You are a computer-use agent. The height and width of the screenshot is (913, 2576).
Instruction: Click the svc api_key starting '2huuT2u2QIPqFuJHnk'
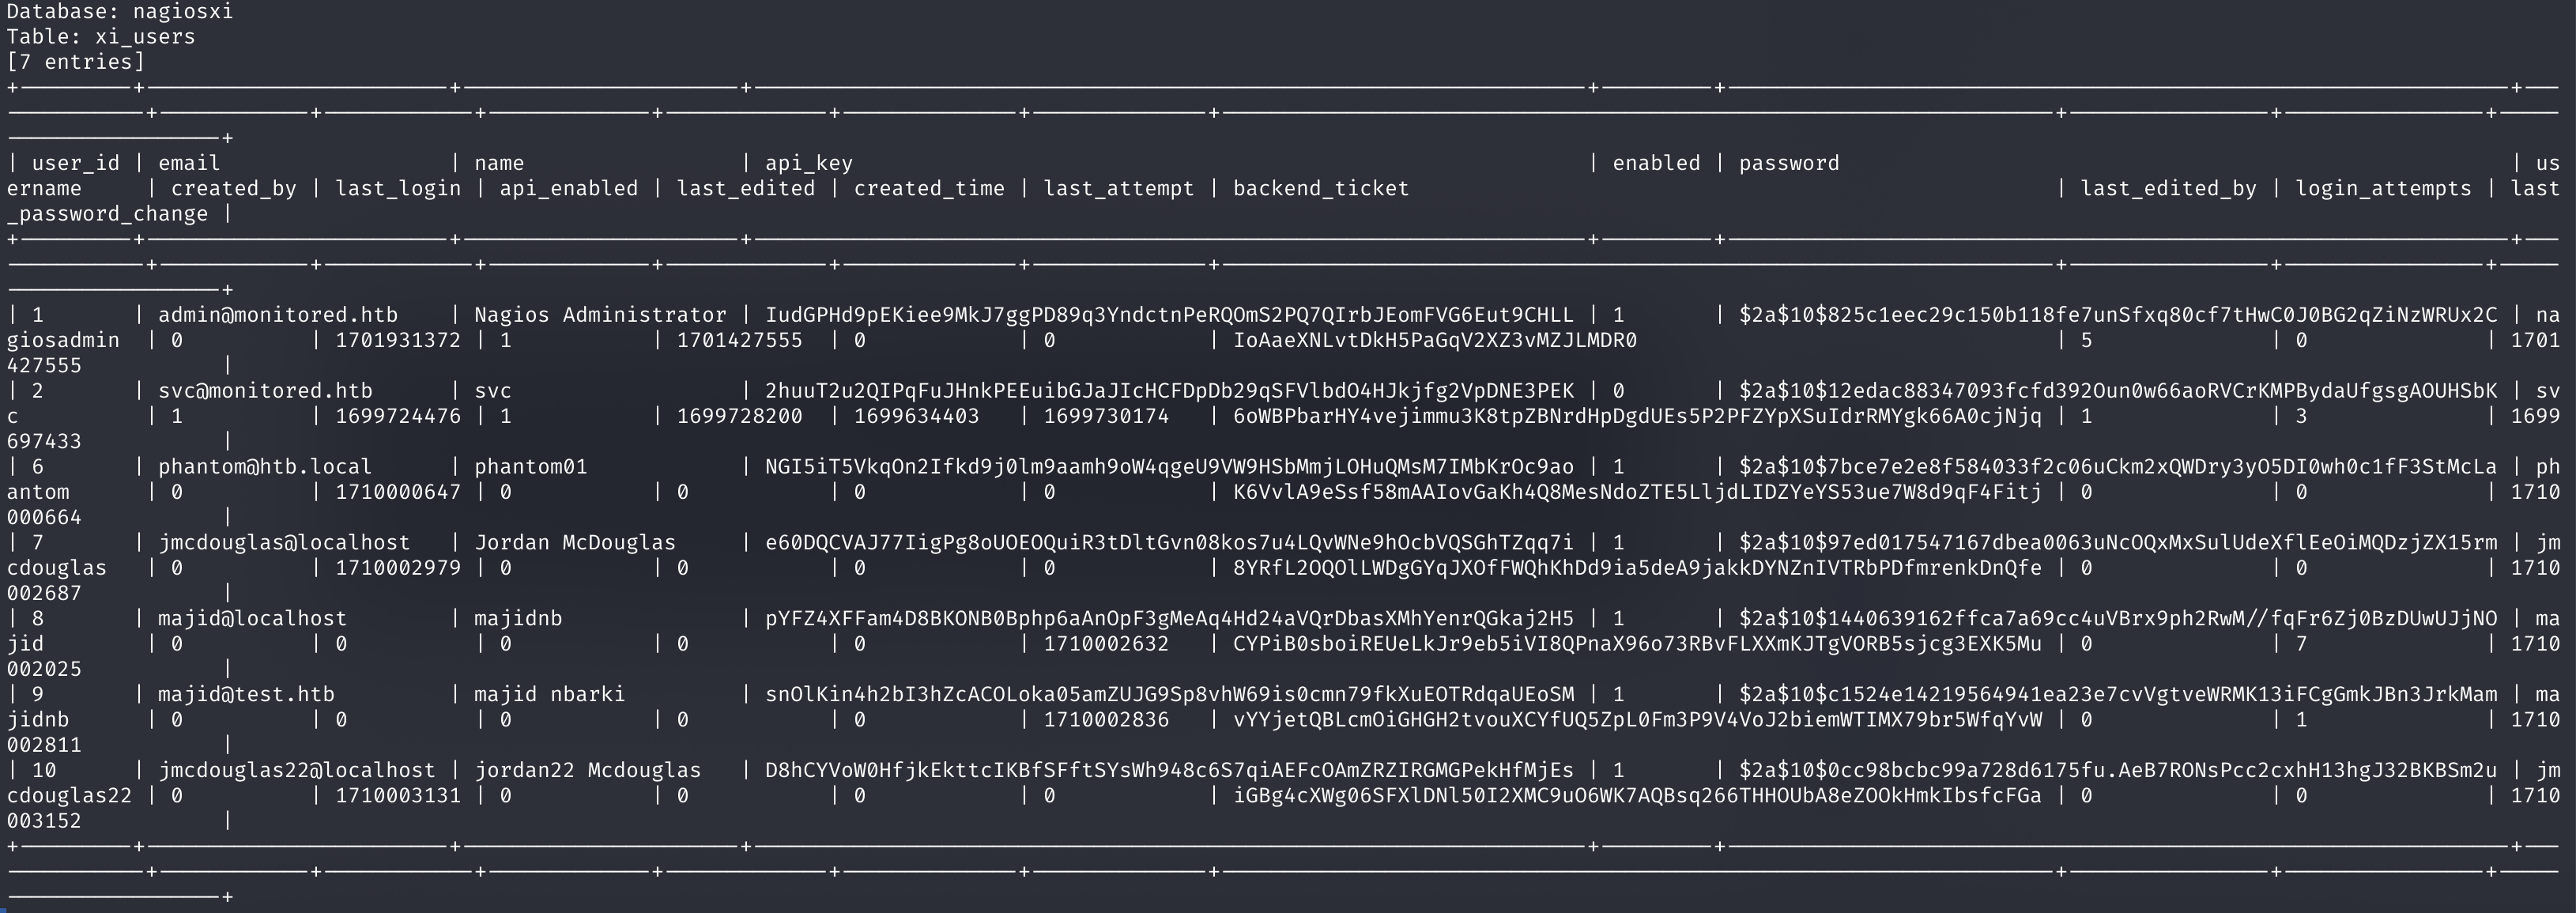click(1169, 391)
